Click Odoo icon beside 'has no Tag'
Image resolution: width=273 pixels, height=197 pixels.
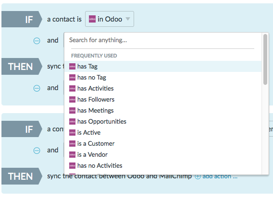click(x=72, y=78)
